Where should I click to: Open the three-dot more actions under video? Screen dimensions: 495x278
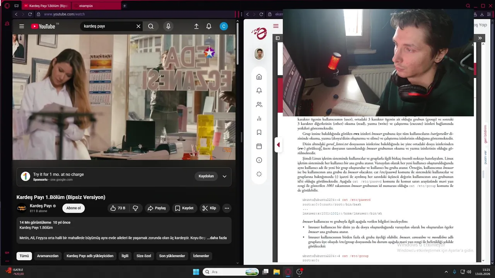click(x=227, y=208)
